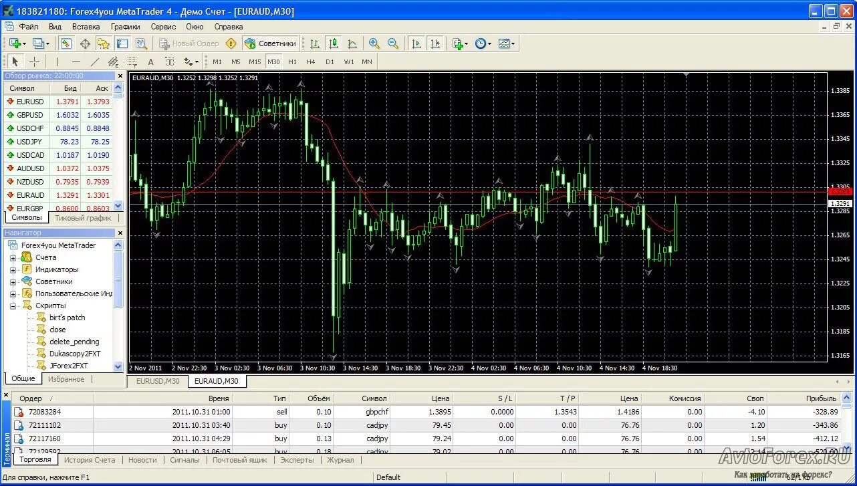
Task: Toggle chart Auto Scroll
Action: coord(416,43)
